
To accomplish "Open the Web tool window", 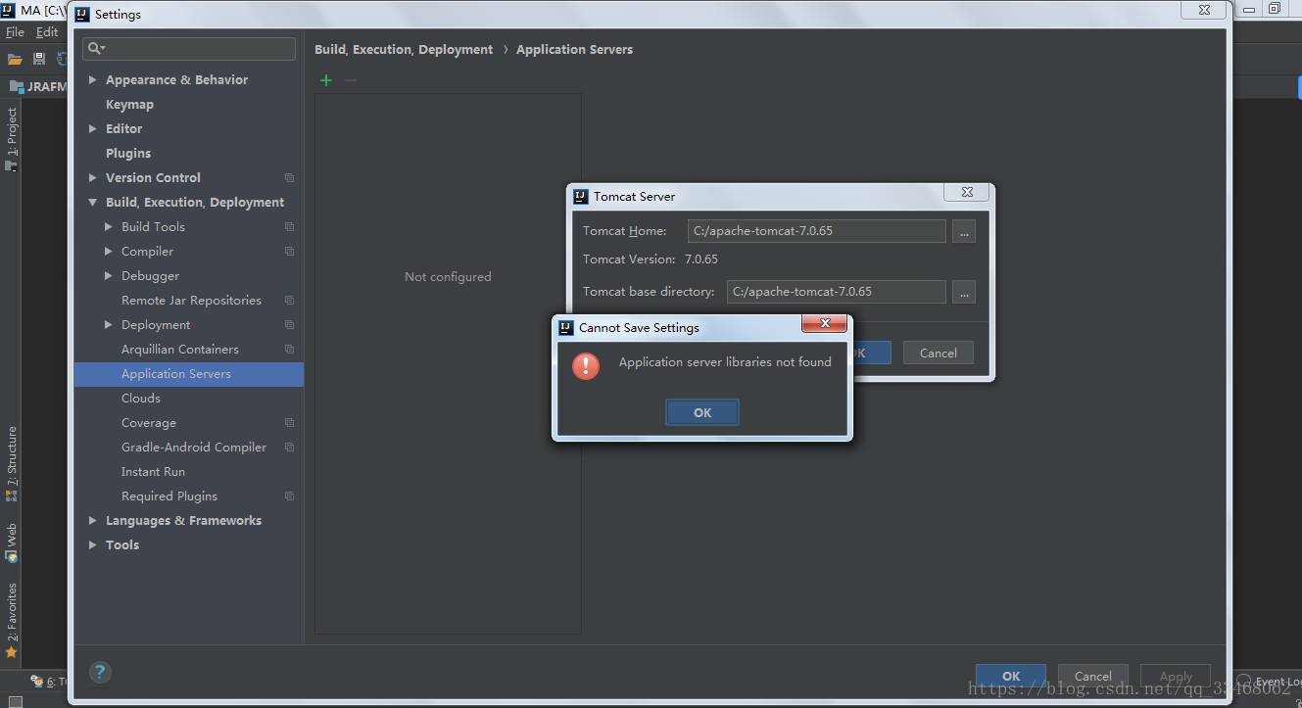I will [x=12, y=543].
